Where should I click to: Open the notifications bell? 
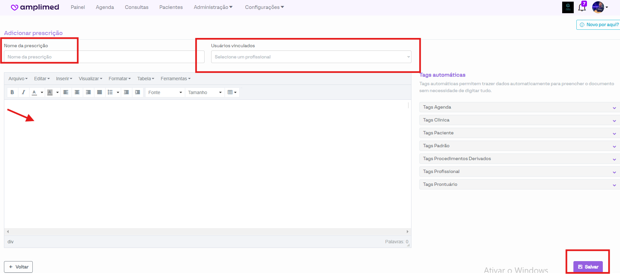coord(582,7)
